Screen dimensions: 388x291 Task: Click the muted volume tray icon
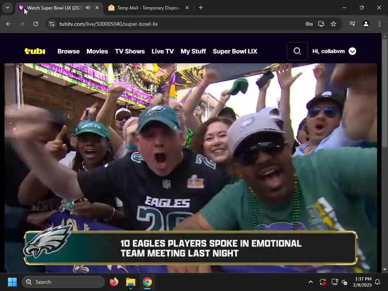tap(345, 282)
